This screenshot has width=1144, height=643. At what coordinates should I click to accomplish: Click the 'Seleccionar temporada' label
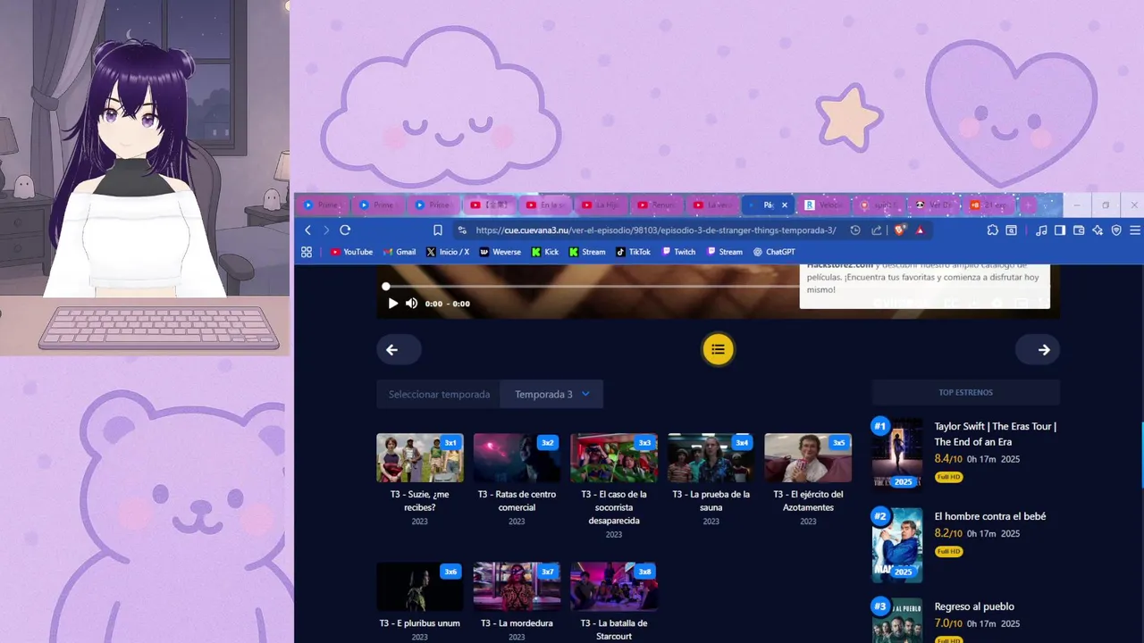[x=439, y=394]
